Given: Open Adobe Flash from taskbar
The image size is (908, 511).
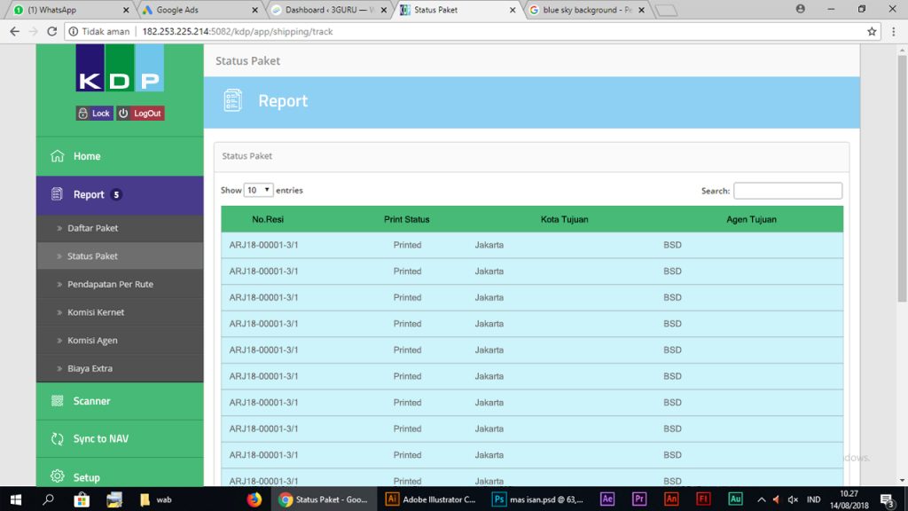Looking at the screenshot, I should tap(703, 499).
